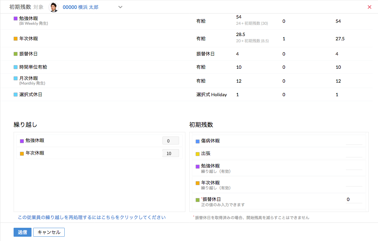Expand the employee selector dropdown arrow
Viewport: 378px width, 241px height.
(x=120, y=7)
